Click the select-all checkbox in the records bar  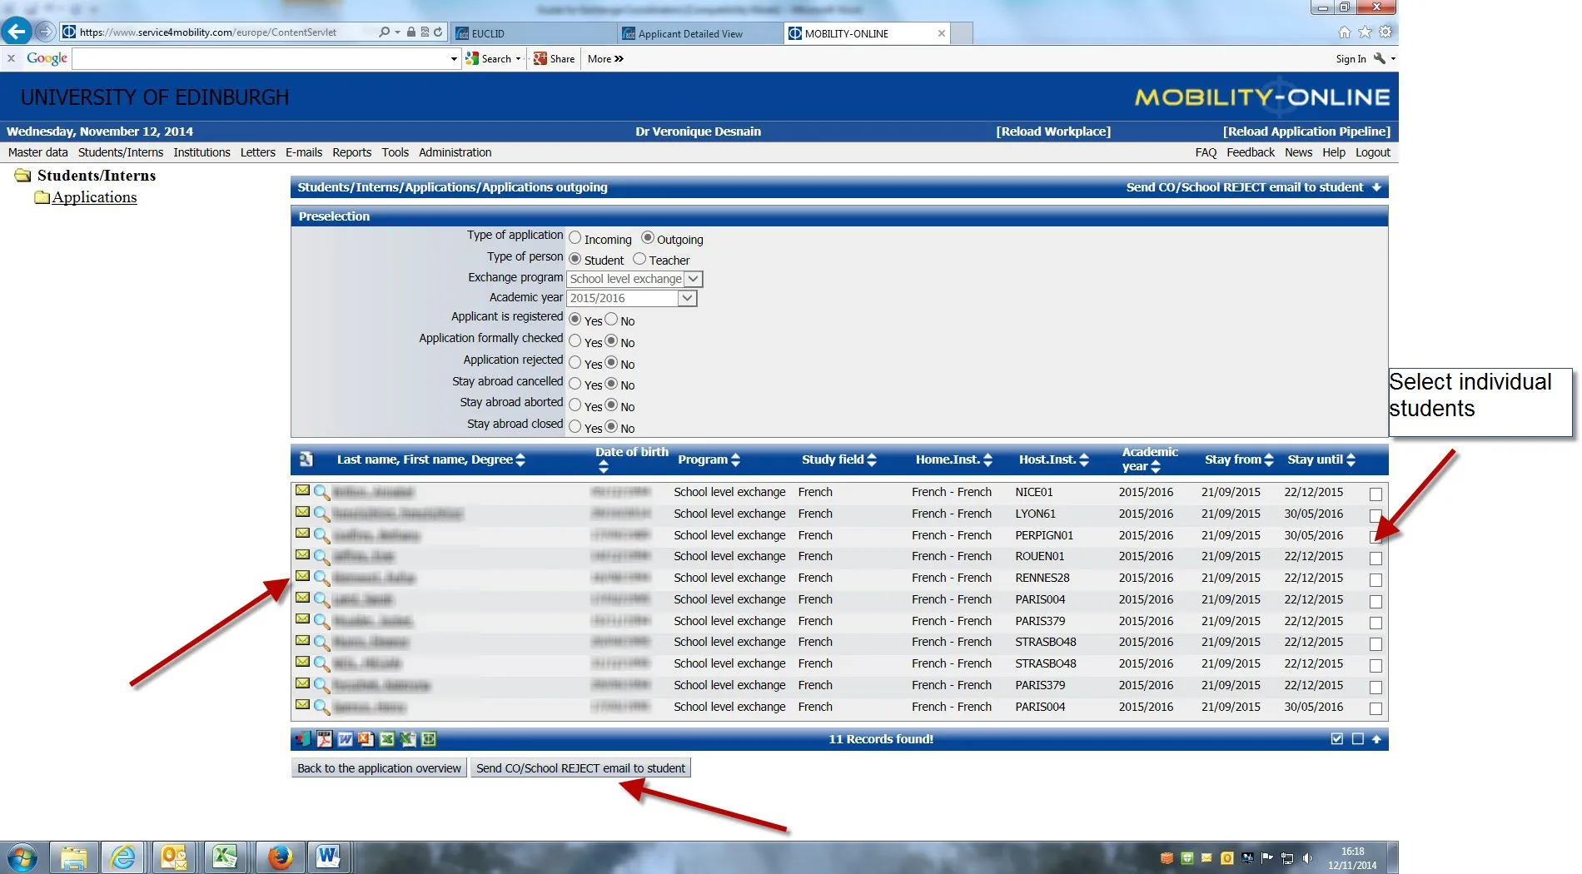point(1337,738)
